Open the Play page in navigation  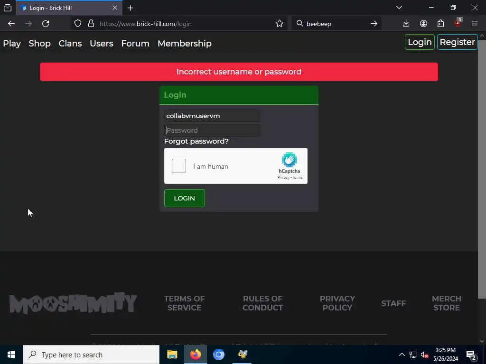12,44
